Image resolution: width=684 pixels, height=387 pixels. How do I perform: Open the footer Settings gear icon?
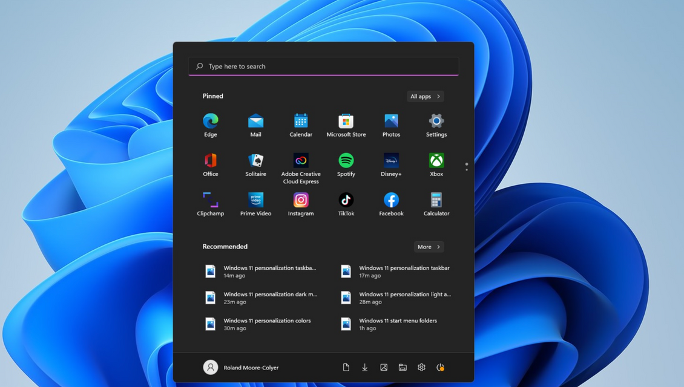click(421, 368)
